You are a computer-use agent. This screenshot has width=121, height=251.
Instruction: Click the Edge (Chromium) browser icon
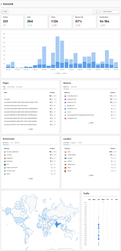point(5,168)
